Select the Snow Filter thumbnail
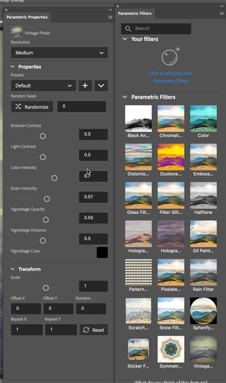Screen dimensions: 226x383 [x=171, y=310]
